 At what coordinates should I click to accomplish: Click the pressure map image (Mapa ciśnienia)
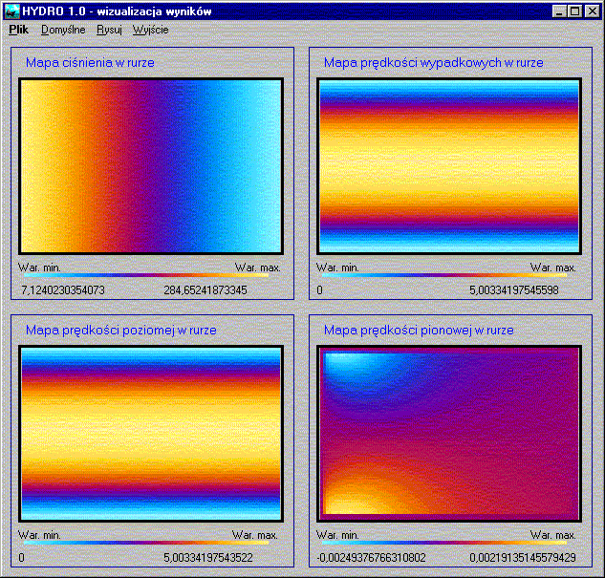[x=151, y=166]
